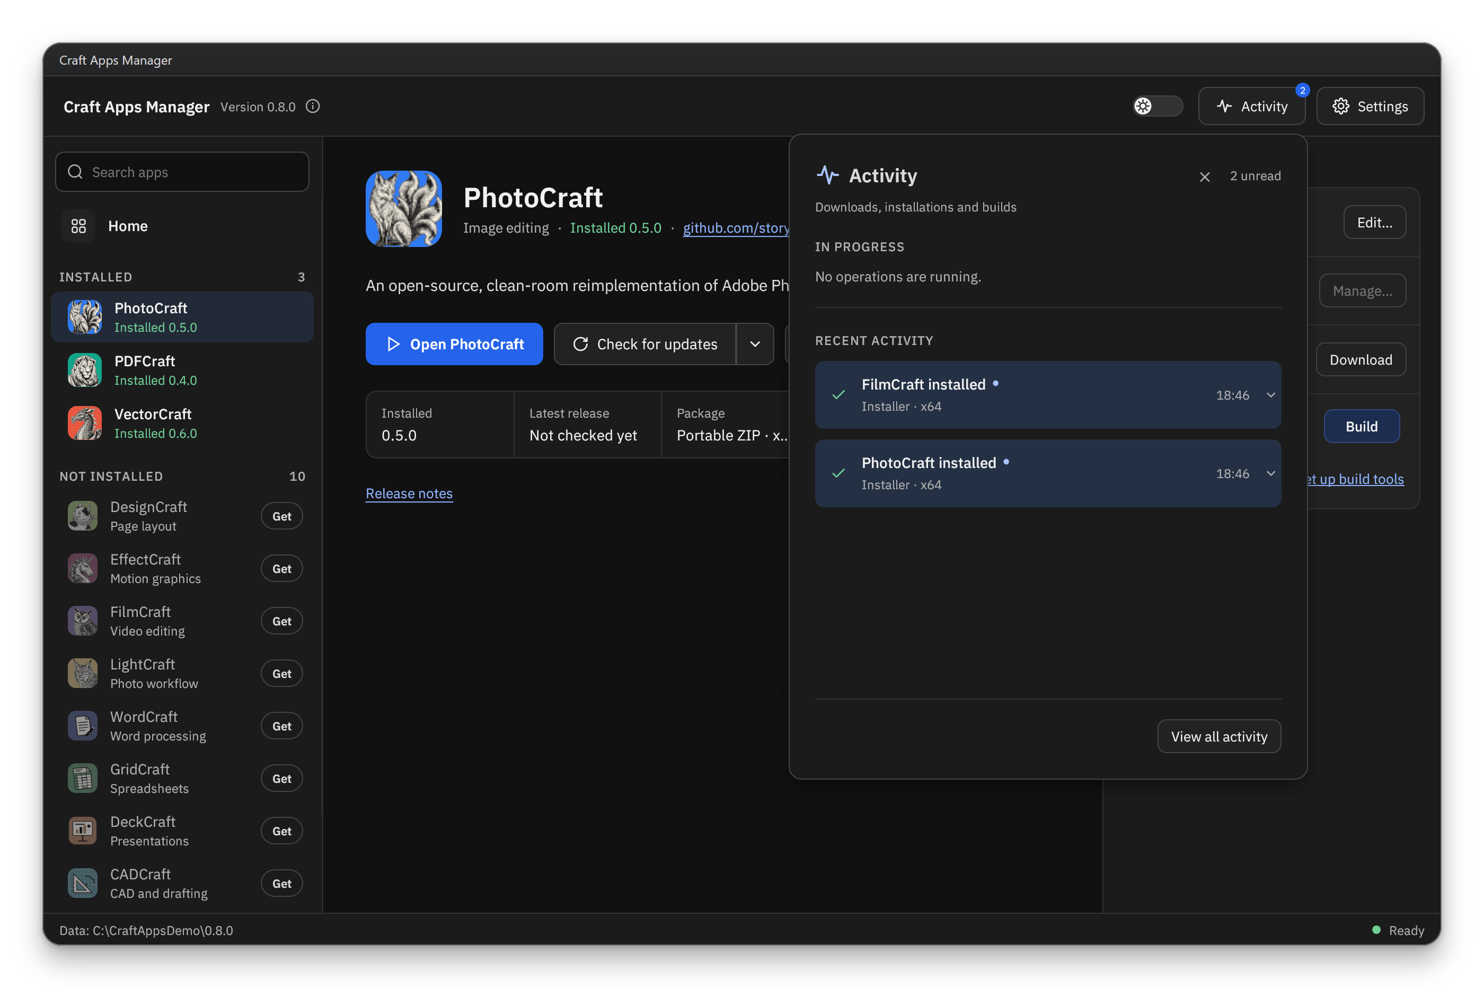Click the Build button

(1362, 427)
